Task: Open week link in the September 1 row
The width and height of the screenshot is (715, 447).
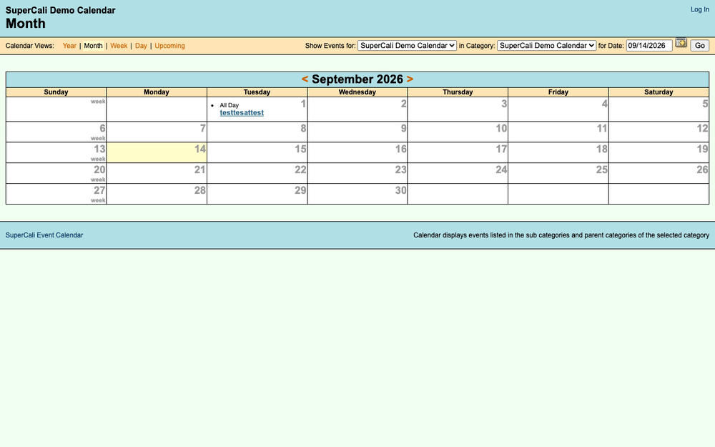Action: [x=98, y=102]
